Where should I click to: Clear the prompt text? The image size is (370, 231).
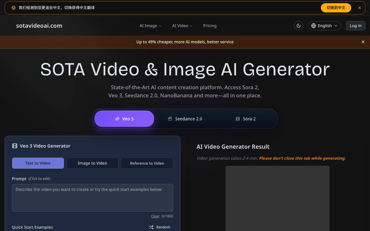[x=155, y=216]
